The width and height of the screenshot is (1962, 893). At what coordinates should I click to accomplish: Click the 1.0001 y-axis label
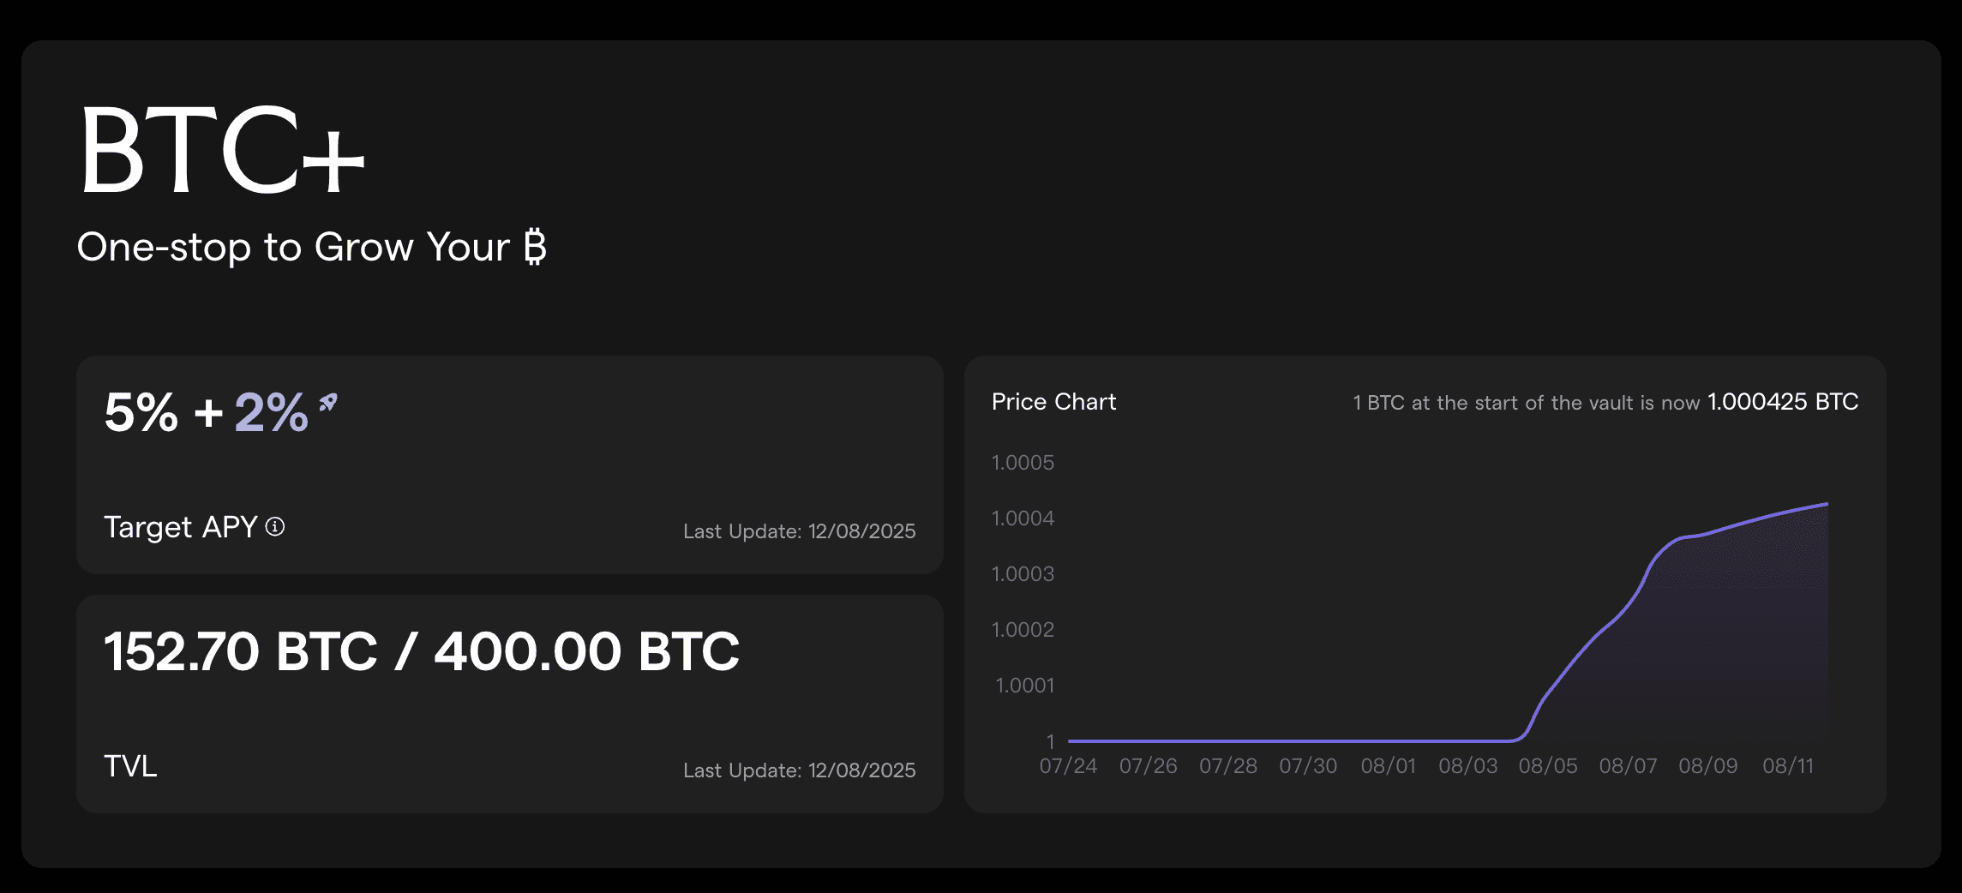coord(1025,686)
